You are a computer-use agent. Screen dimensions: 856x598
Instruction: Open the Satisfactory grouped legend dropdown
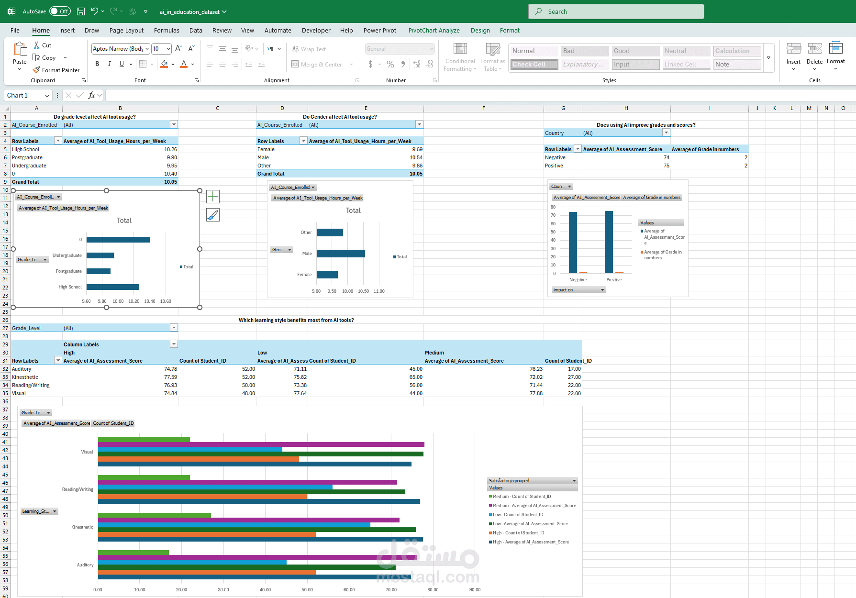pos(574,480)
